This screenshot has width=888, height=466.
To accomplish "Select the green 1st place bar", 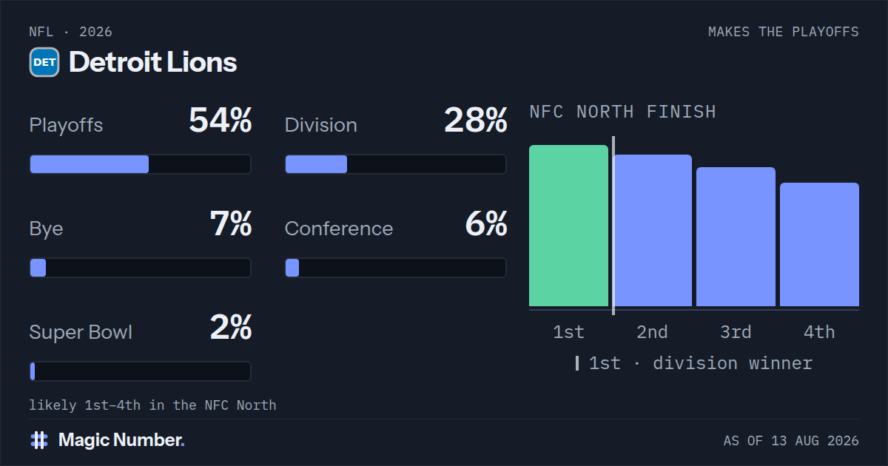I will 568,226.
